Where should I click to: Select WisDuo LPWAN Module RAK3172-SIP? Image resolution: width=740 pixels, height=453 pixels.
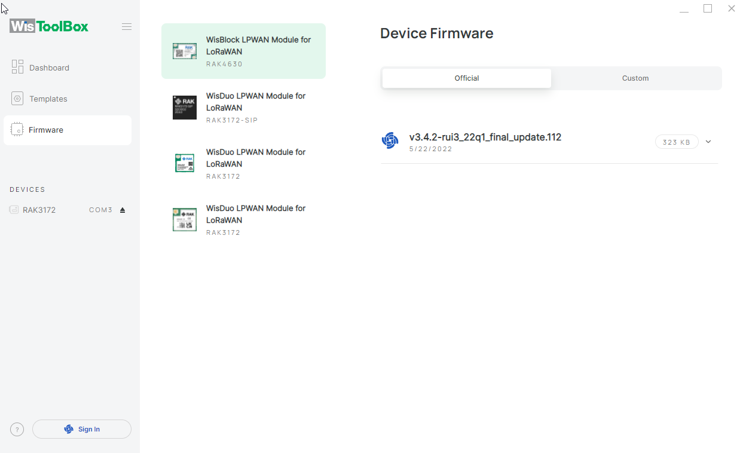click(x=243, y=107)
